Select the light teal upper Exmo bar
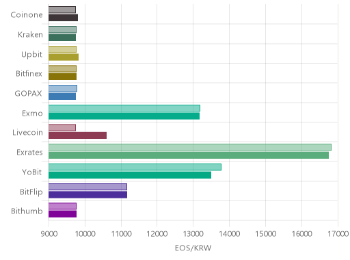This screenshot has width=350, height=260. (124, 108)
